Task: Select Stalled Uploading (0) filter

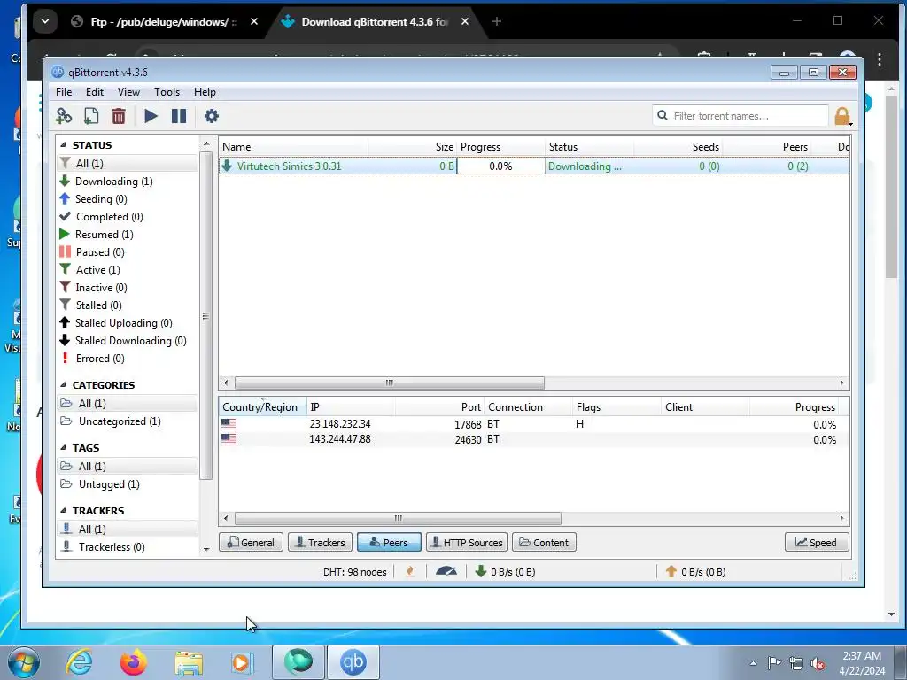Action: click(123, 323)
